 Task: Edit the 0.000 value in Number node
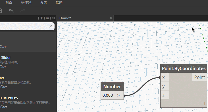coord(108,95)
